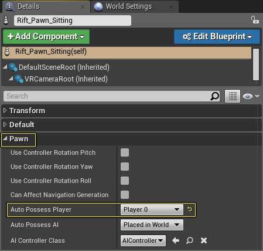Browse to AI Controller Class magnifier icon
The image size is (263, 251).
(x=190, y=240)
